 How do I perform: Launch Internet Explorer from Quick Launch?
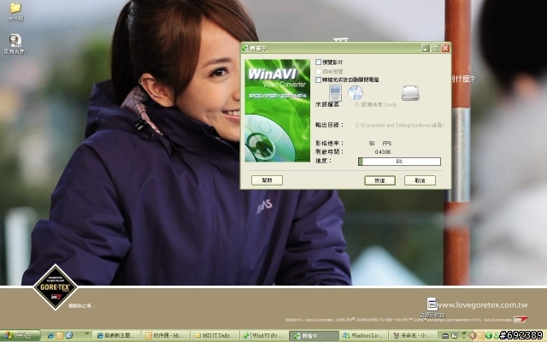pos(50,336)
